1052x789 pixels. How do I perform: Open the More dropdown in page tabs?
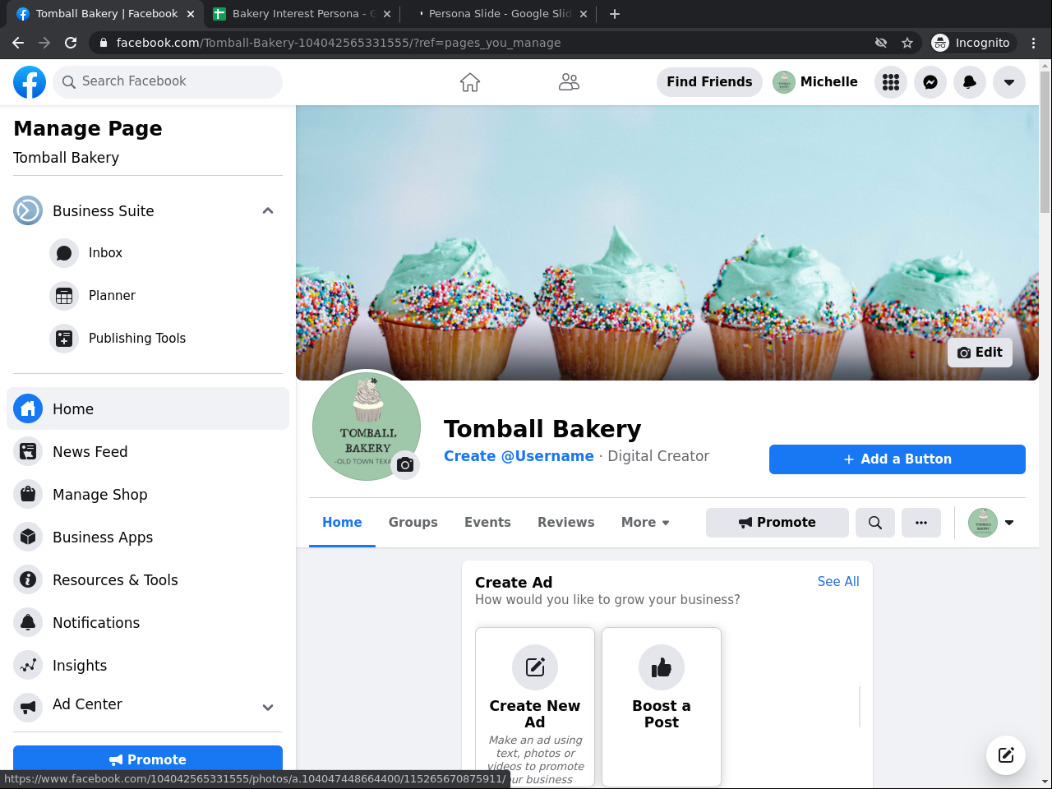pyautogui.click(x=645, y=523)
